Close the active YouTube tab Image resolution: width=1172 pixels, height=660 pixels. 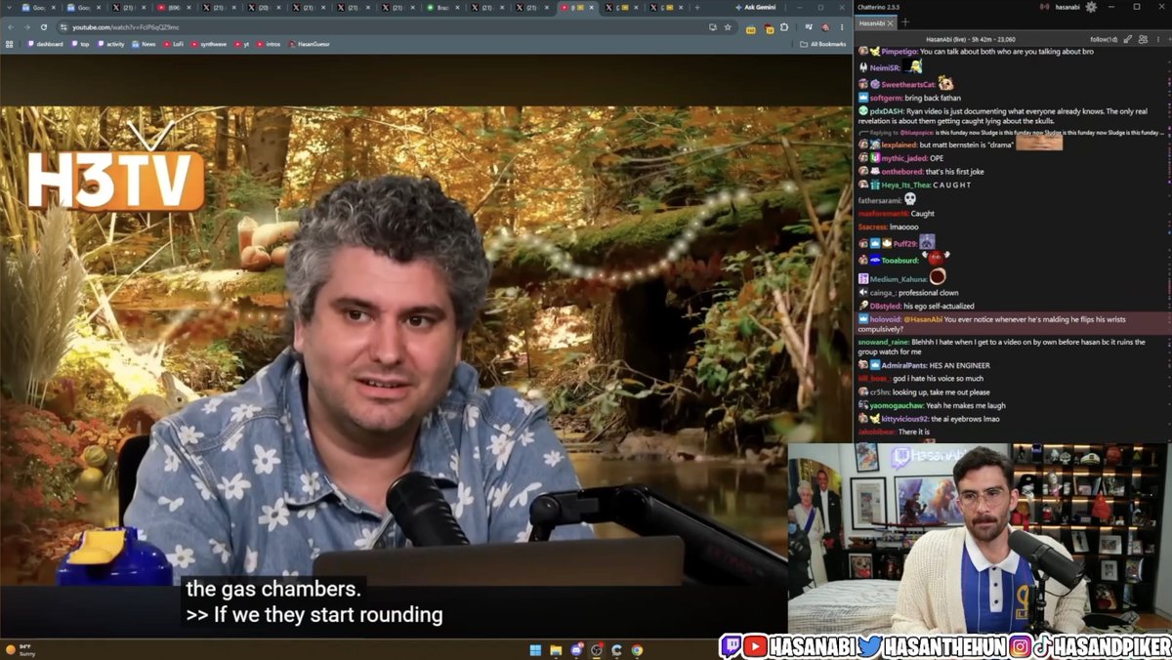591,7
